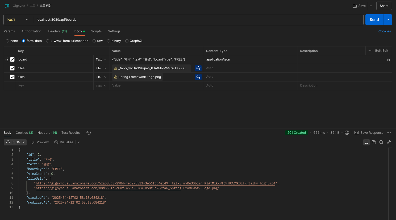The image size is (396, 220).
Task: Open the Spring Framework Logo S3 URL link
Action: coord(109,188)
